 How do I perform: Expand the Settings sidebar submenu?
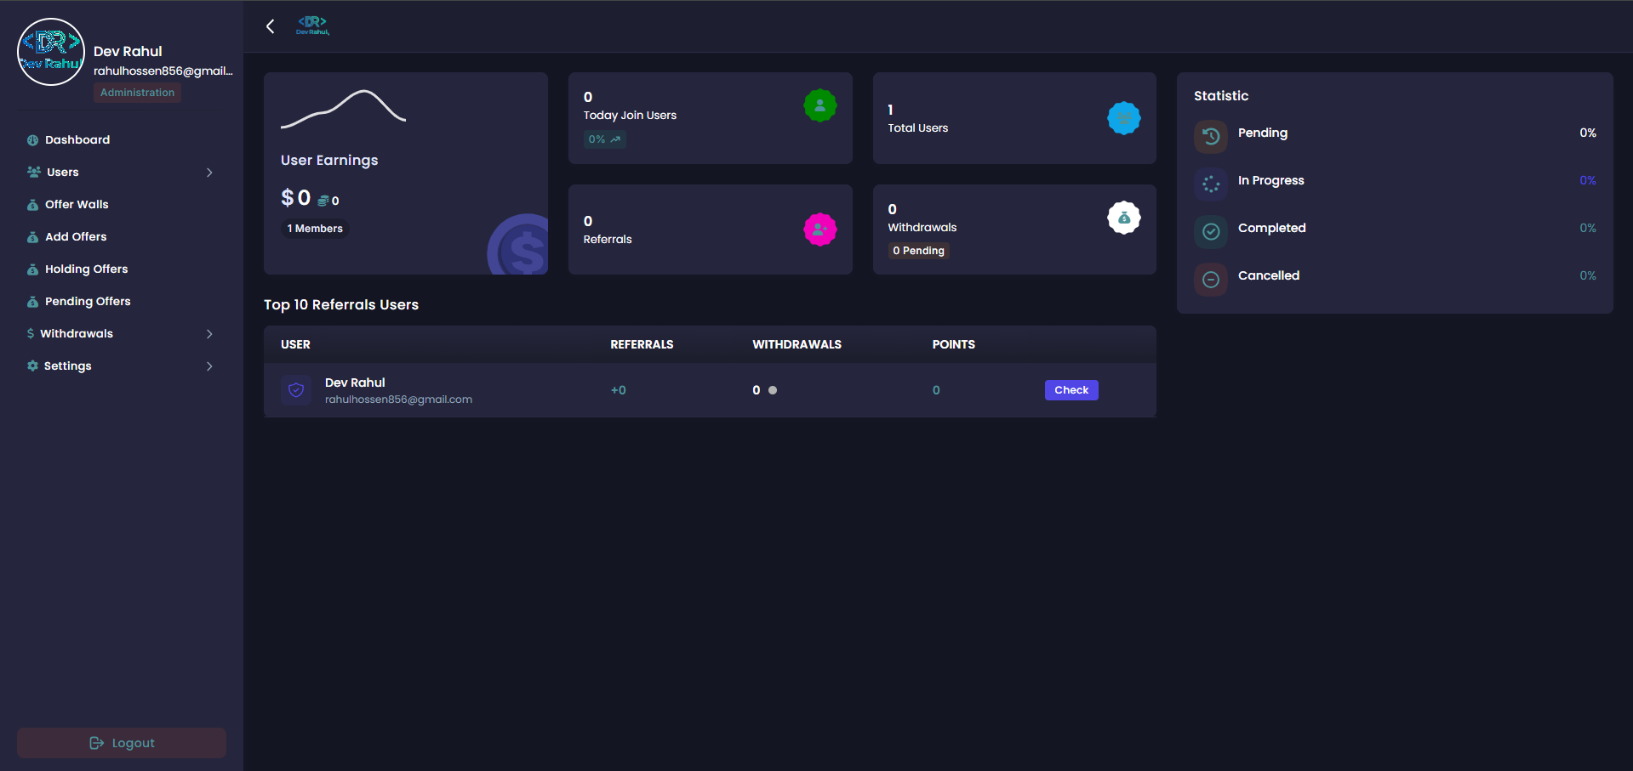[208, 366]
